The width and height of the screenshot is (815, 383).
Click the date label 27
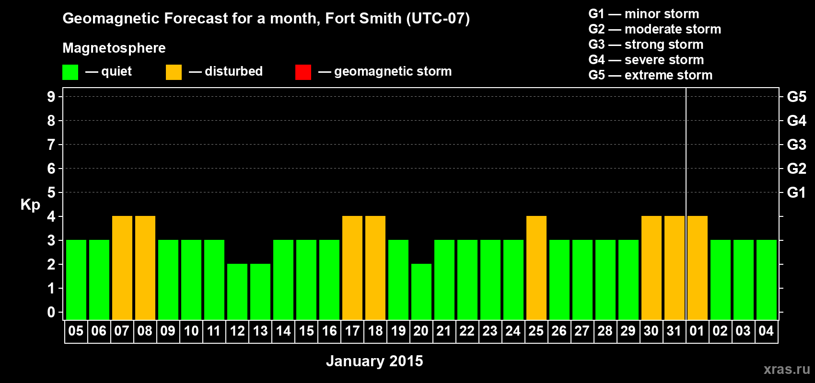582,331
